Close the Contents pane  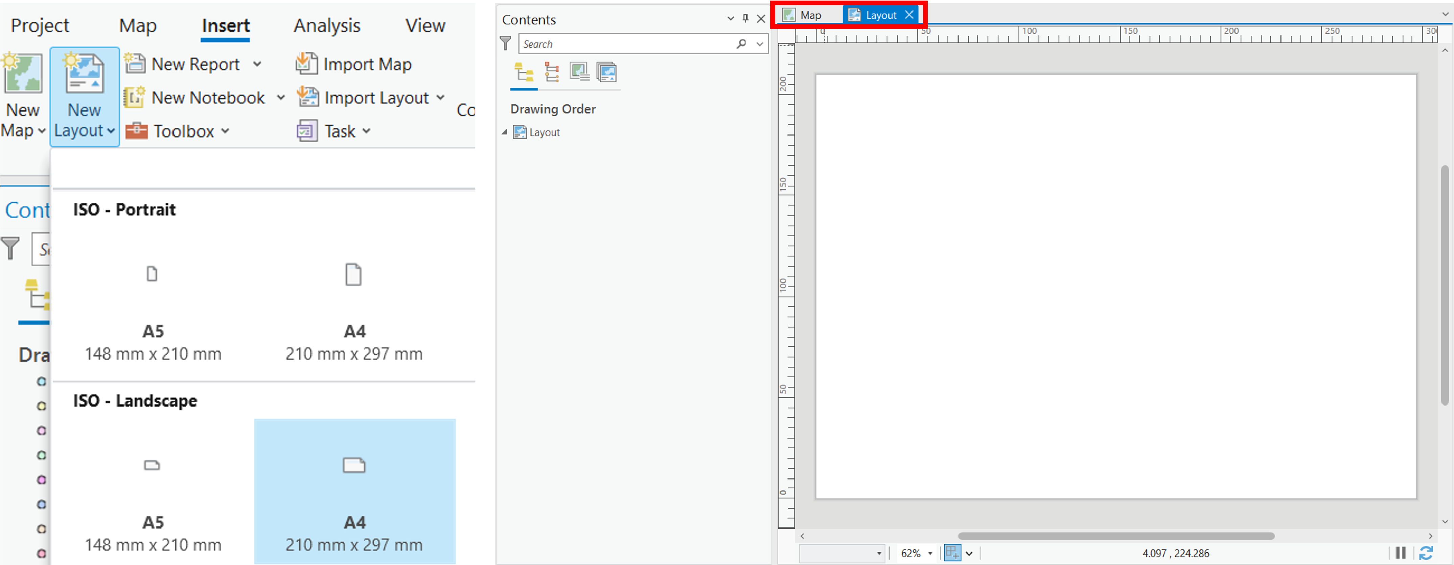click(761, 19)
